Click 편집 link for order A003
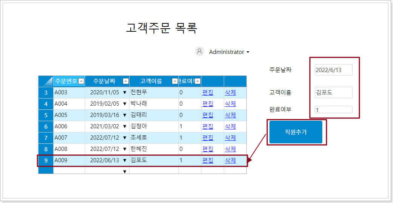Screen dimensions: 393x203 click(x=207, y=92)
